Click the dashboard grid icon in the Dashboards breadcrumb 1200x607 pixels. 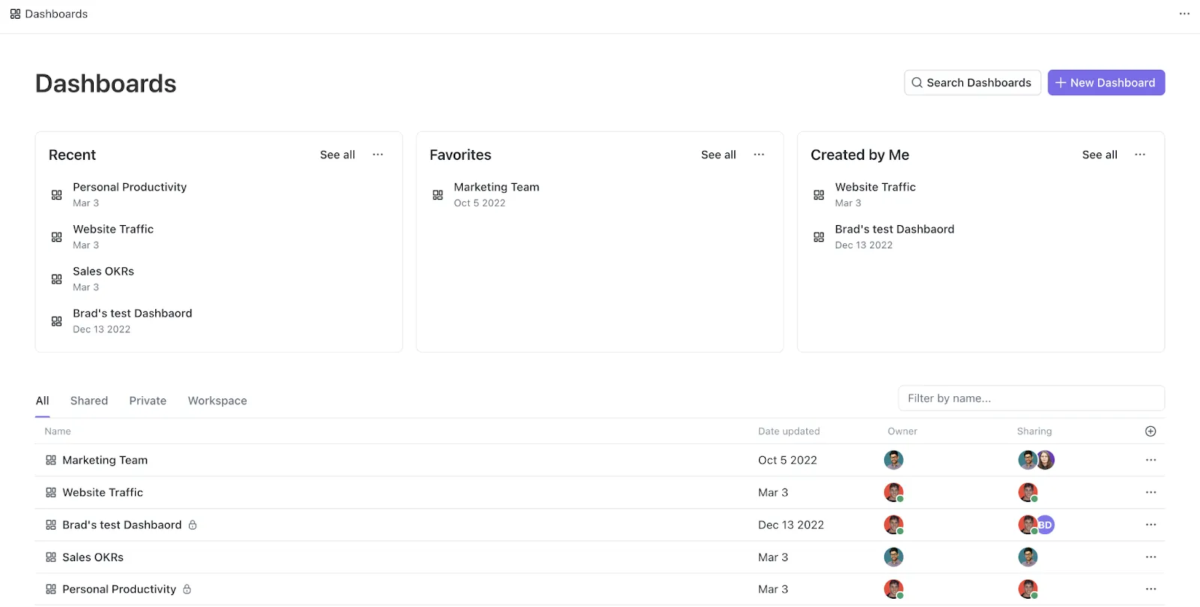15,14
